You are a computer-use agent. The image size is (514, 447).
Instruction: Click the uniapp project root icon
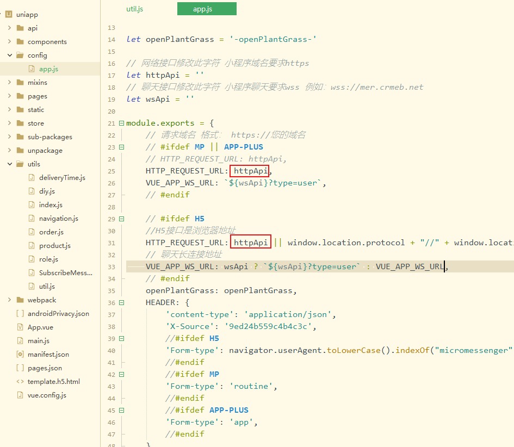(x=9, y=15)
